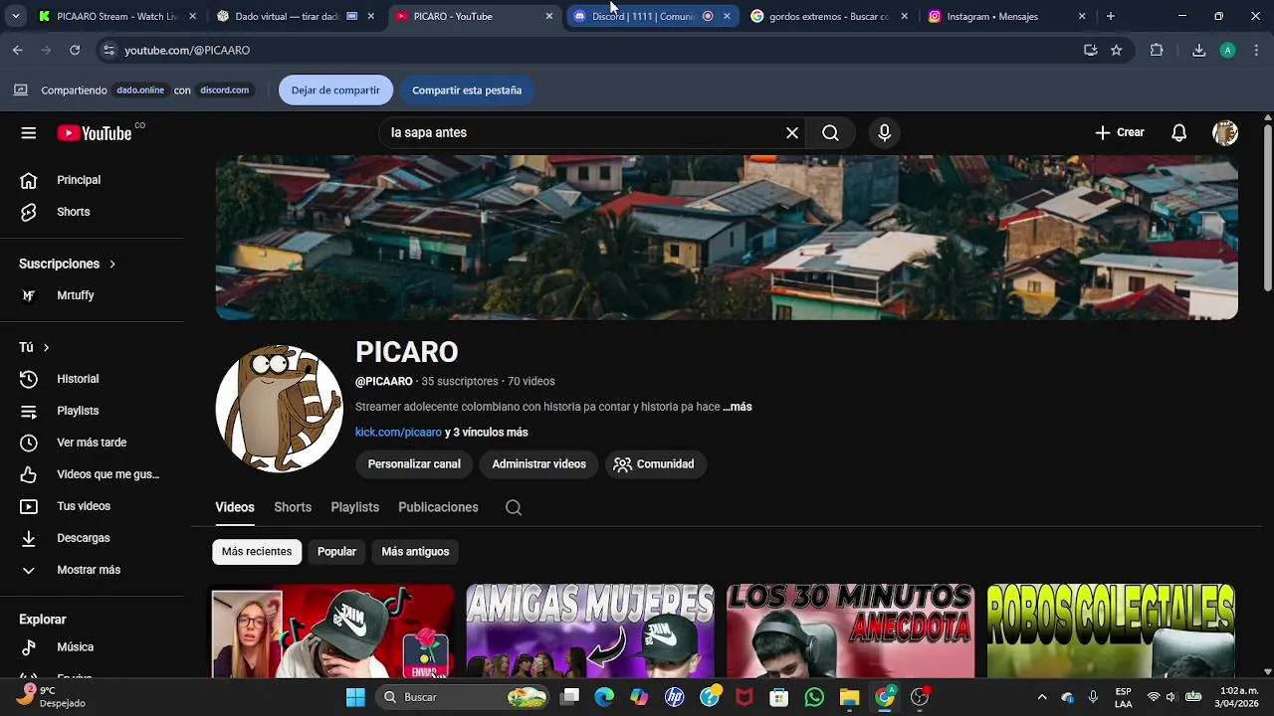
Task: Click Dejar de compartir button
Action: 335,90
